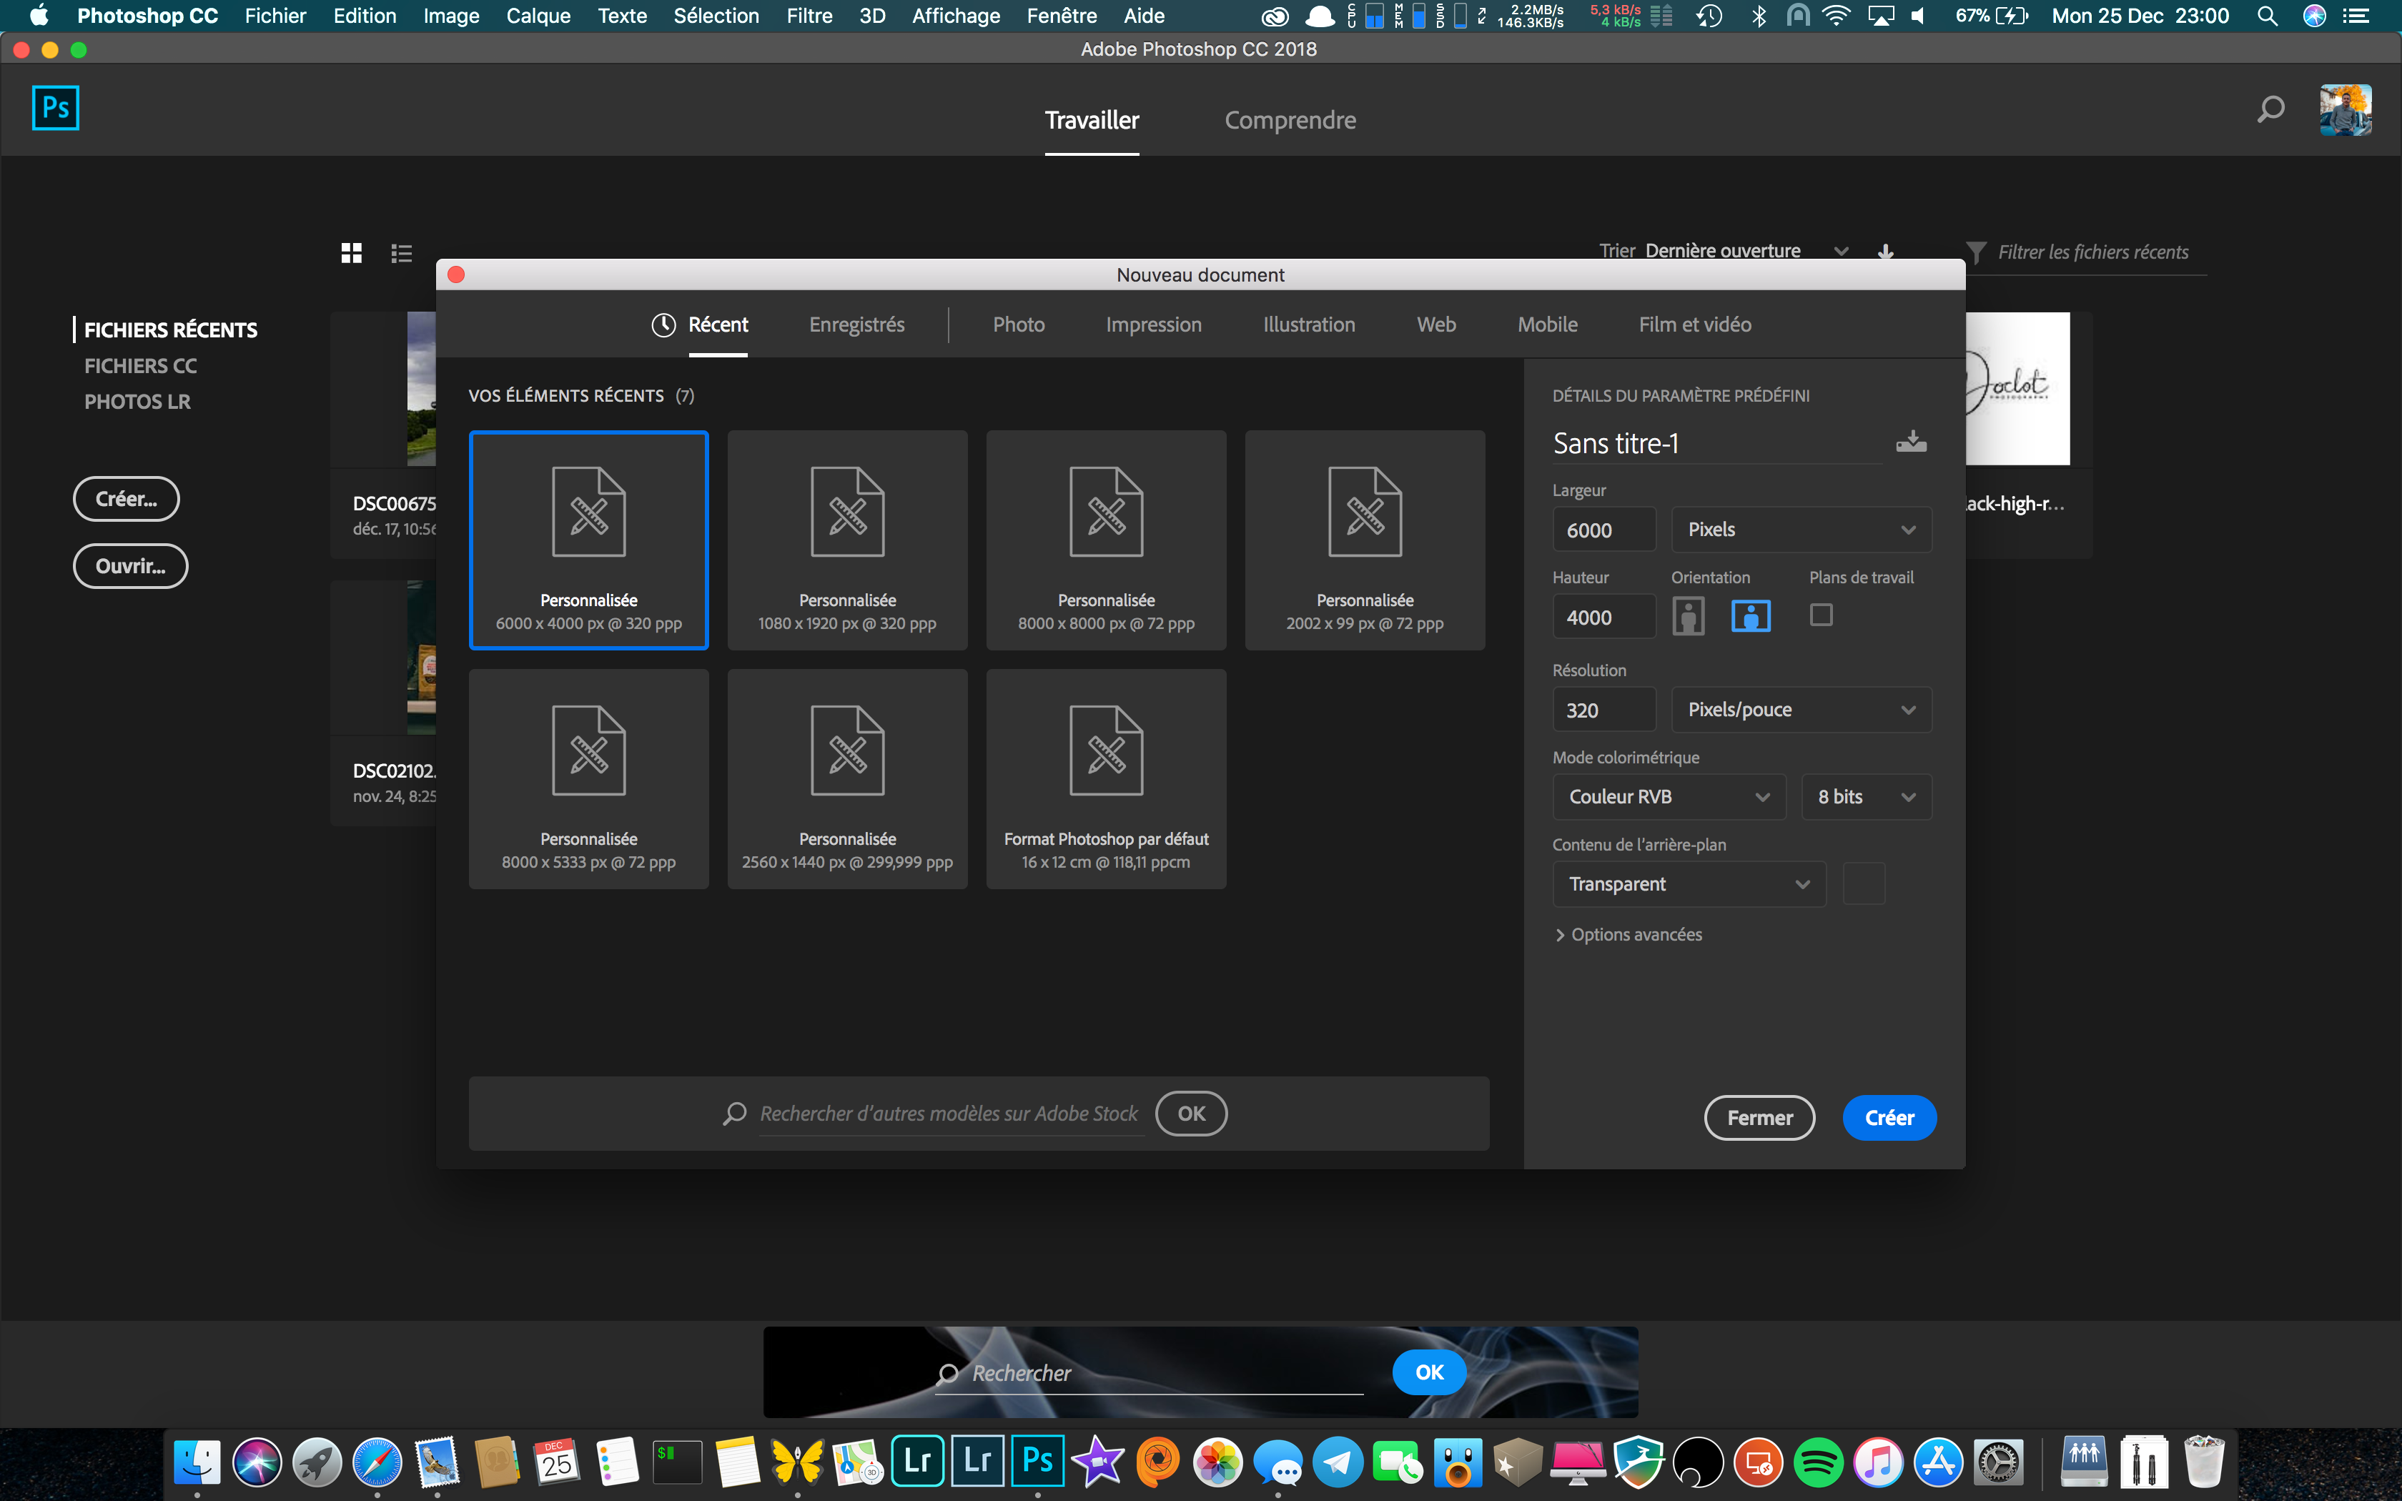Open Spotify from the Dock
Image resolution: width=2402 pixels, height=1501 pixels.
(x=1819, y=1462)
